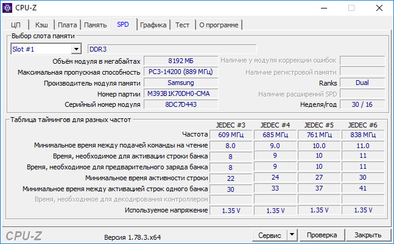The height and width of the screenshot is (244, 394).
Task: Click the Samsung manufacturer field
Action: pyautogui.click(x=181, y=83)
